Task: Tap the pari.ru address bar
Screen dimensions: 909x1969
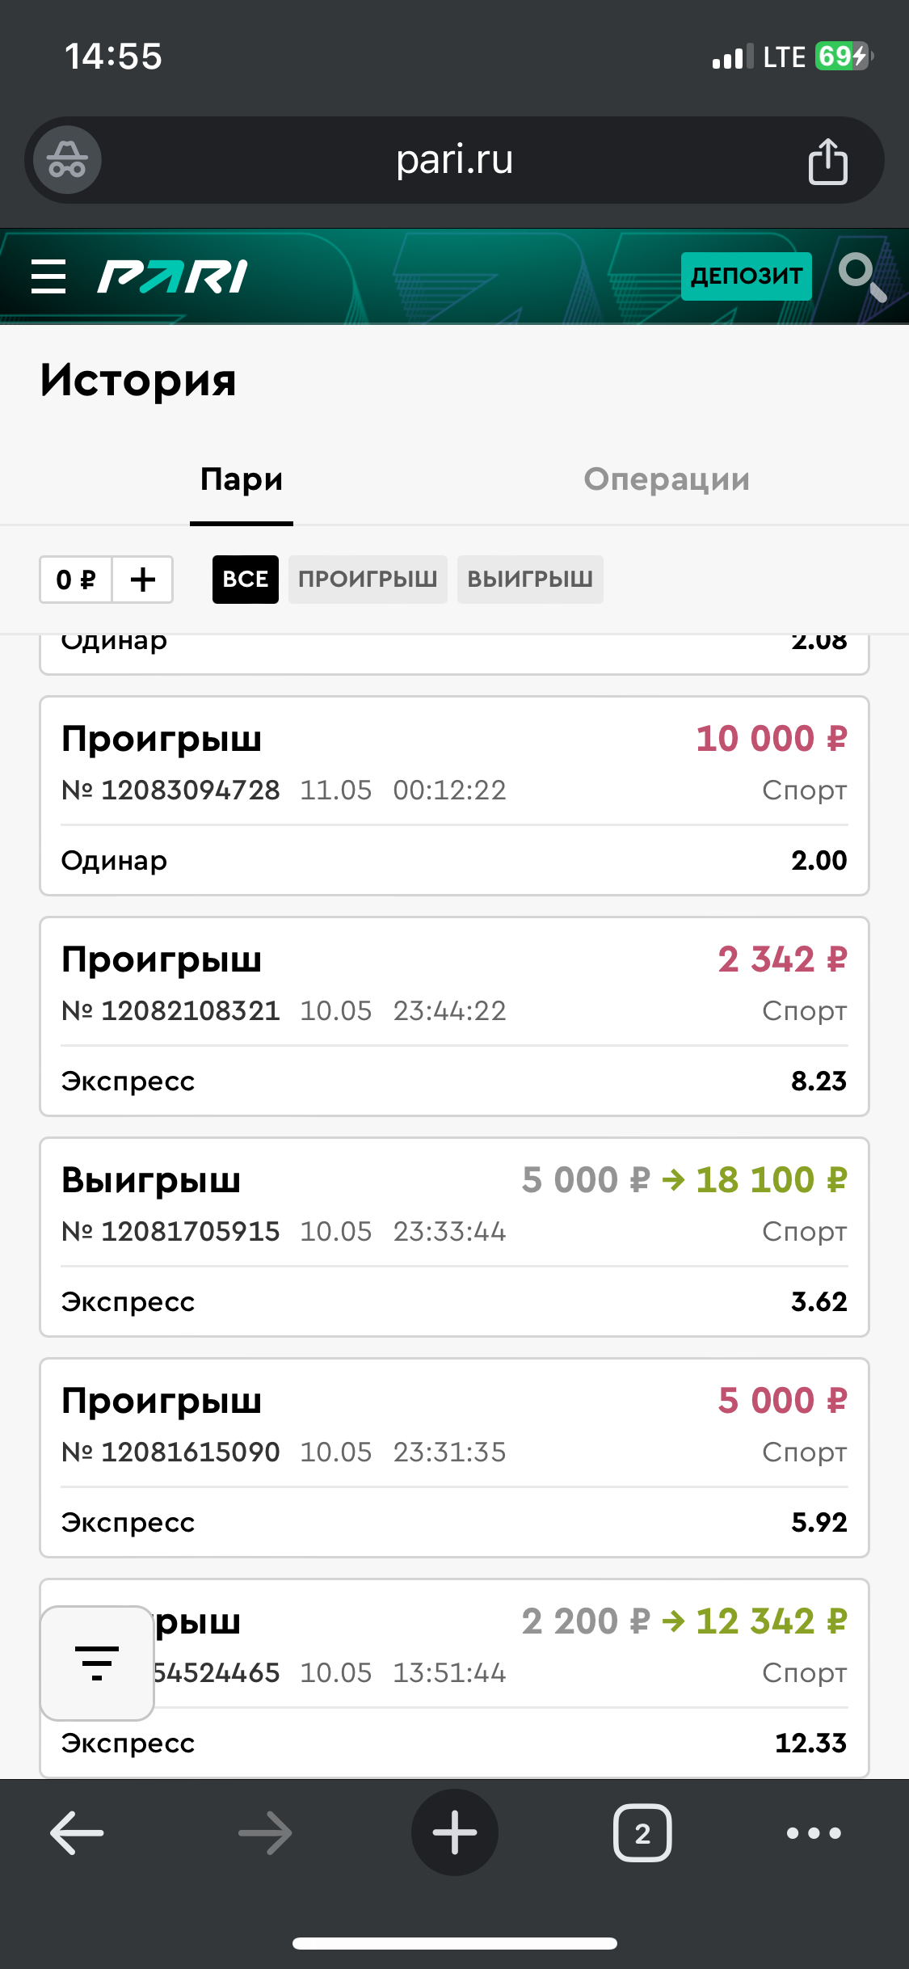Action: [454, 160]
